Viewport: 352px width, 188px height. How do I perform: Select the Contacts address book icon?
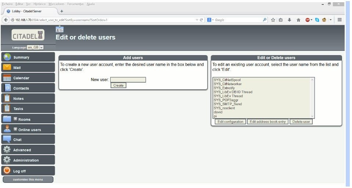[7, 88]
